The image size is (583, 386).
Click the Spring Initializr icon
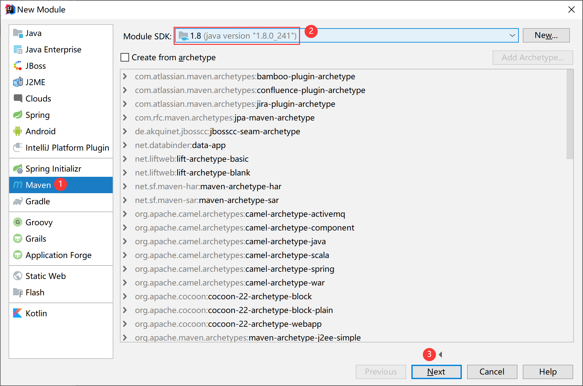17,169
